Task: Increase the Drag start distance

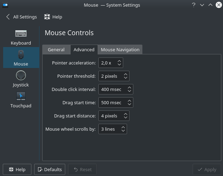Action: pos(126,114)
